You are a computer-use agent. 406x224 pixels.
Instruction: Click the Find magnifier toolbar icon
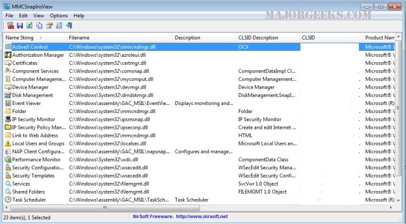pos(59,25)
